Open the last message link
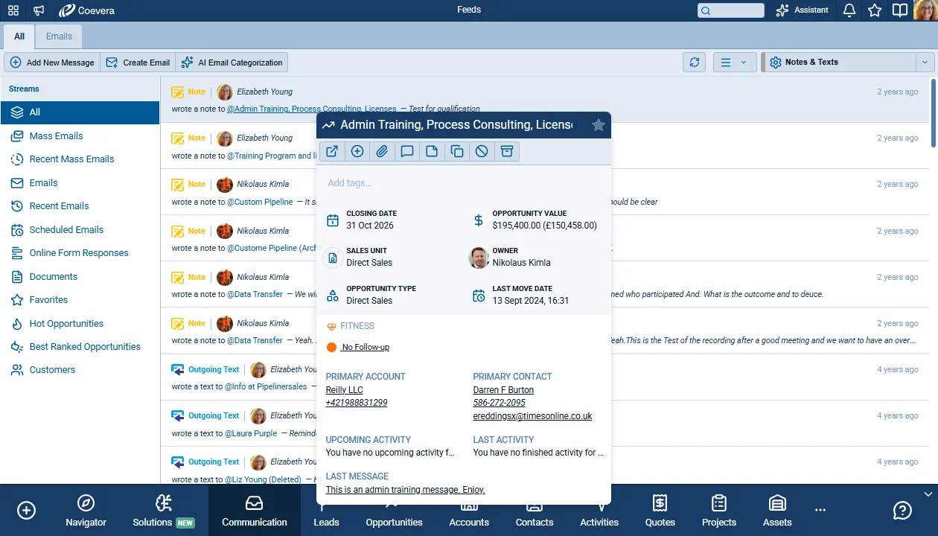 405,490
